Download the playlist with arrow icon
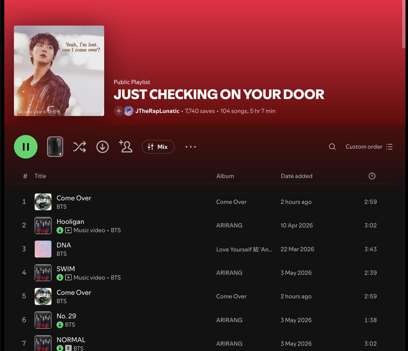The height and width of the screenshot is (351, 408). (102, 147)
